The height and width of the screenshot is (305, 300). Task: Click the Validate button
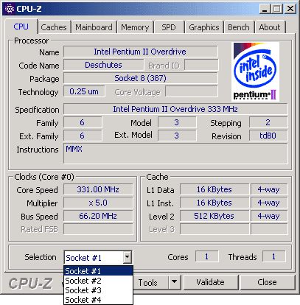point(211,282)
